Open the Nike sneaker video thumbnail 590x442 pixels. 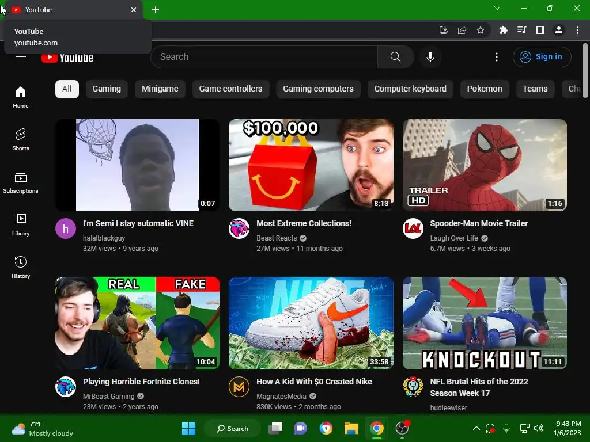(311, 323)
